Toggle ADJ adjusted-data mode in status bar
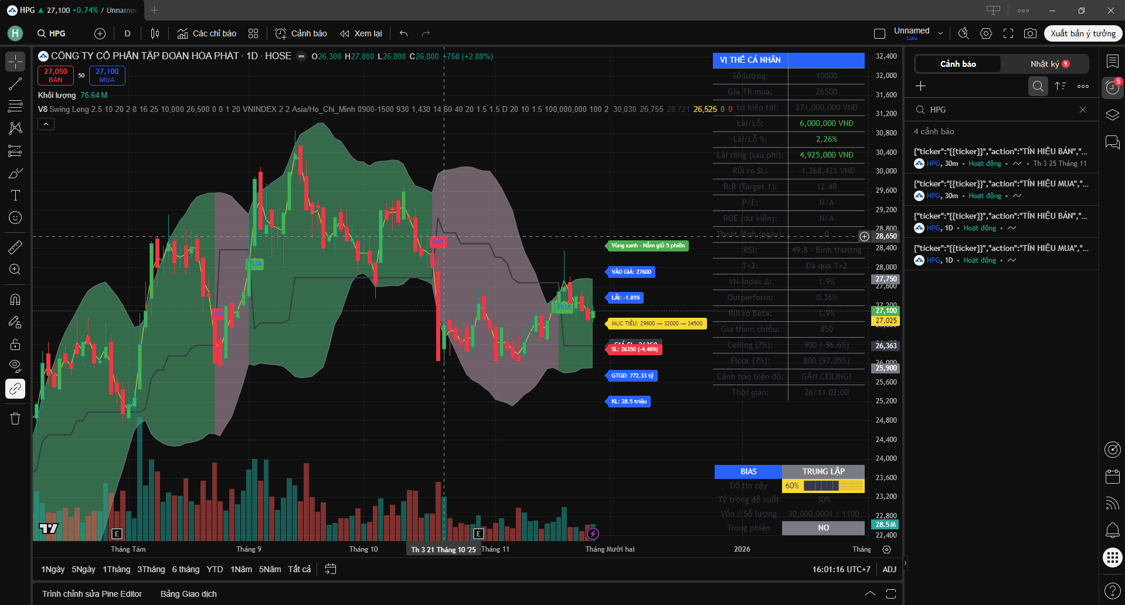 point(889,569)
